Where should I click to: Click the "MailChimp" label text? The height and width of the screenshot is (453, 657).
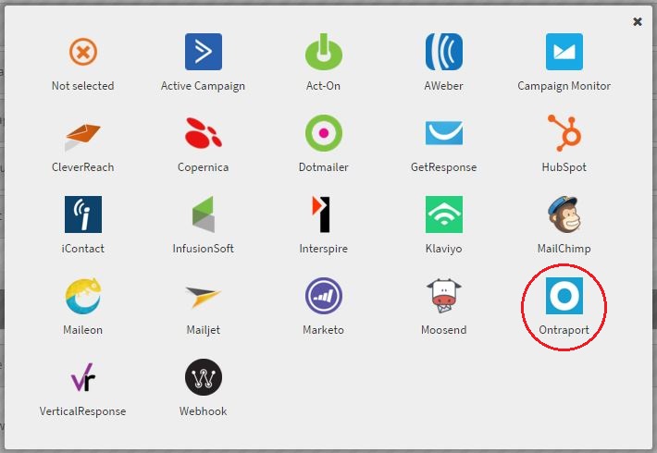[x=564, y=249]
